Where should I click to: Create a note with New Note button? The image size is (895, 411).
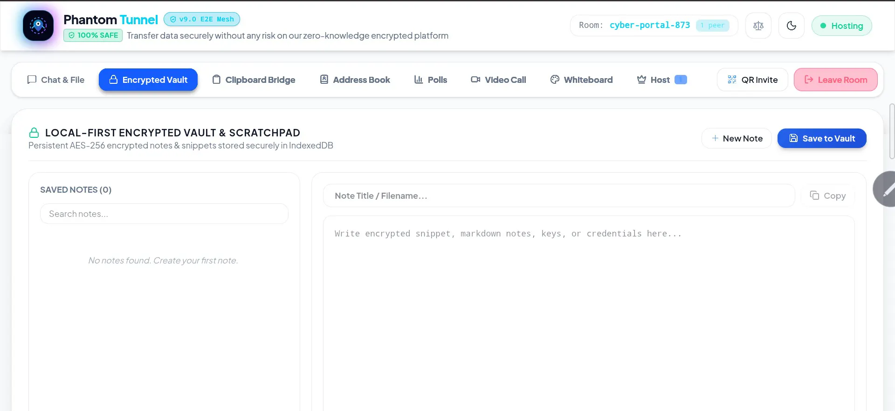click(737, 138)
